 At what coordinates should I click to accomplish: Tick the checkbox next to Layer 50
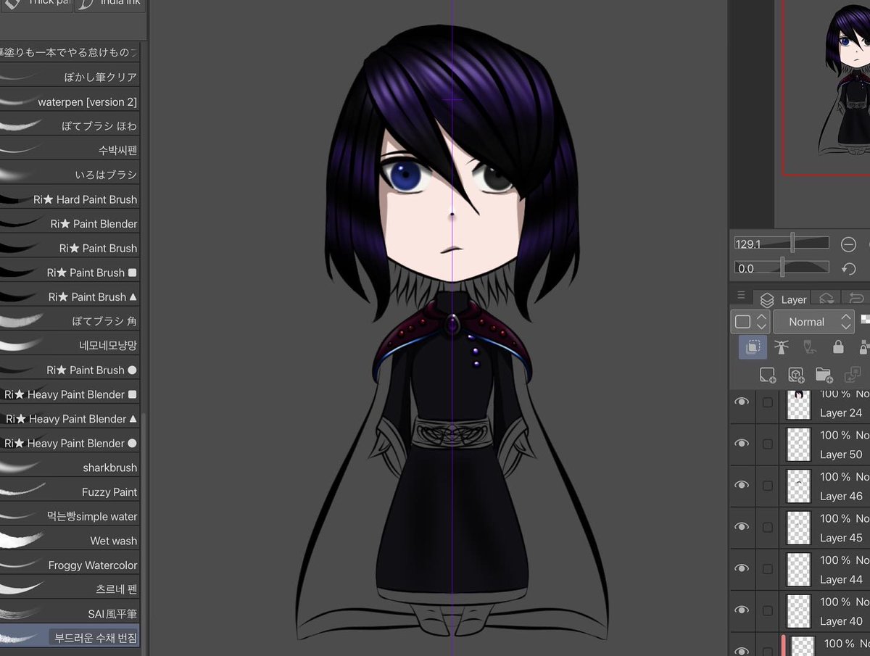[768, 444]
